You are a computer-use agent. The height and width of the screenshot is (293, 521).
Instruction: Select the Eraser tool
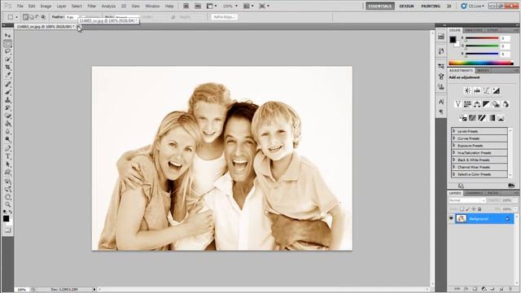[x=7, y=116]
